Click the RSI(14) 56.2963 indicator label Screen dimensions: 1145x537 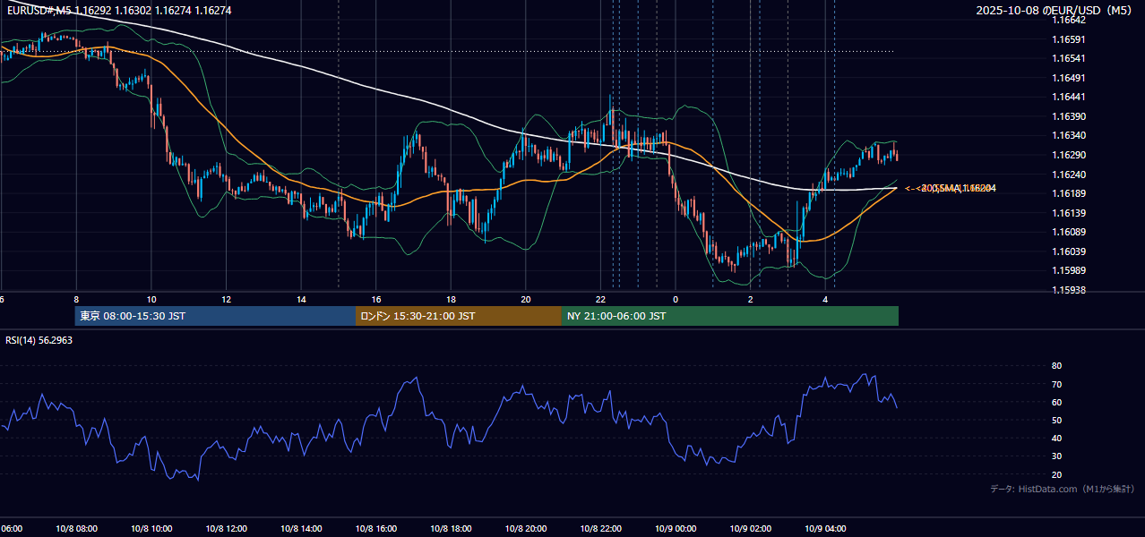(39, 341)
